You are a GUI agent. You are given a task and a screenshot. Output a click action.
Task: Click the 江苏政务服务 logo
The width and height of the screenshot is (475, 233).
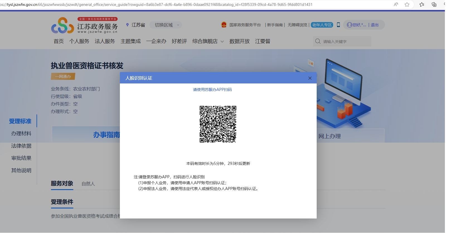tap(84, 25)
